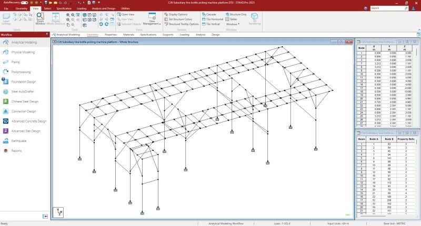Screen dimensions: 421x226
Task: Open the Analysis page tab
Action: point(201,35)
